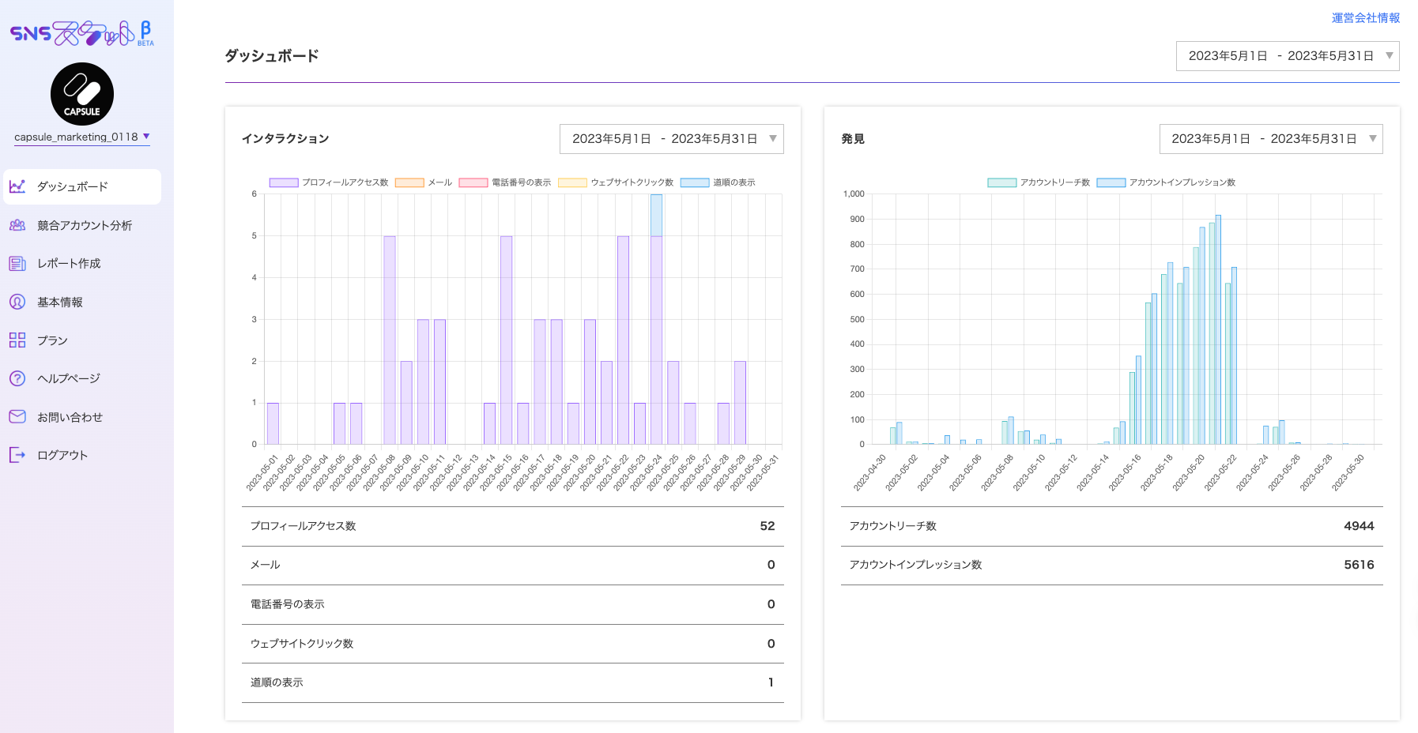Image resolution: width=1418 pixels, height=733 pixels.
Task: Toggle アカウントリーチ数 legend series visibility
Action: click(1039, 182)
